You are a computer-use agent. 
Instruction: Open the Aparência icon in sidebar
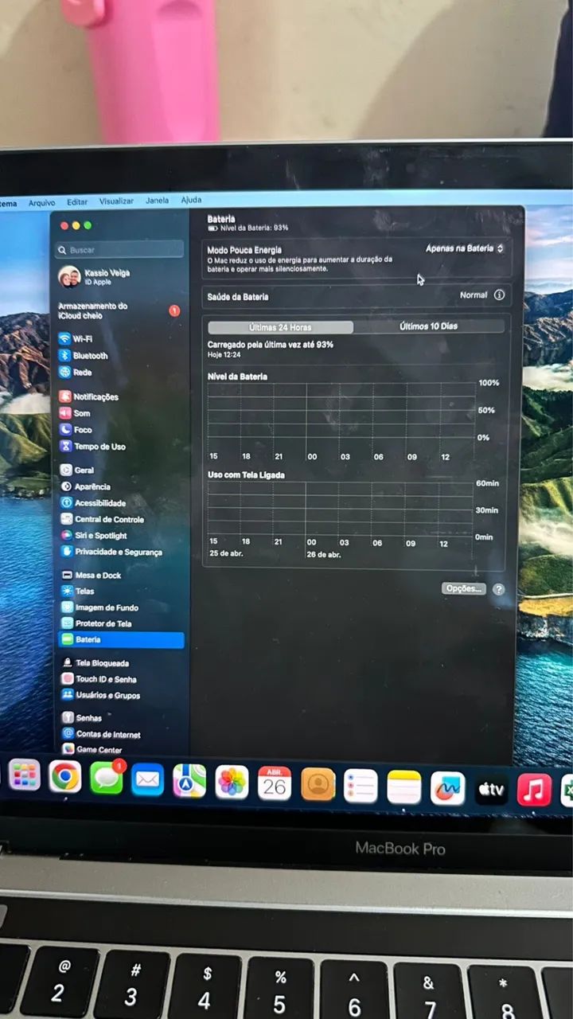coord(67,486)
